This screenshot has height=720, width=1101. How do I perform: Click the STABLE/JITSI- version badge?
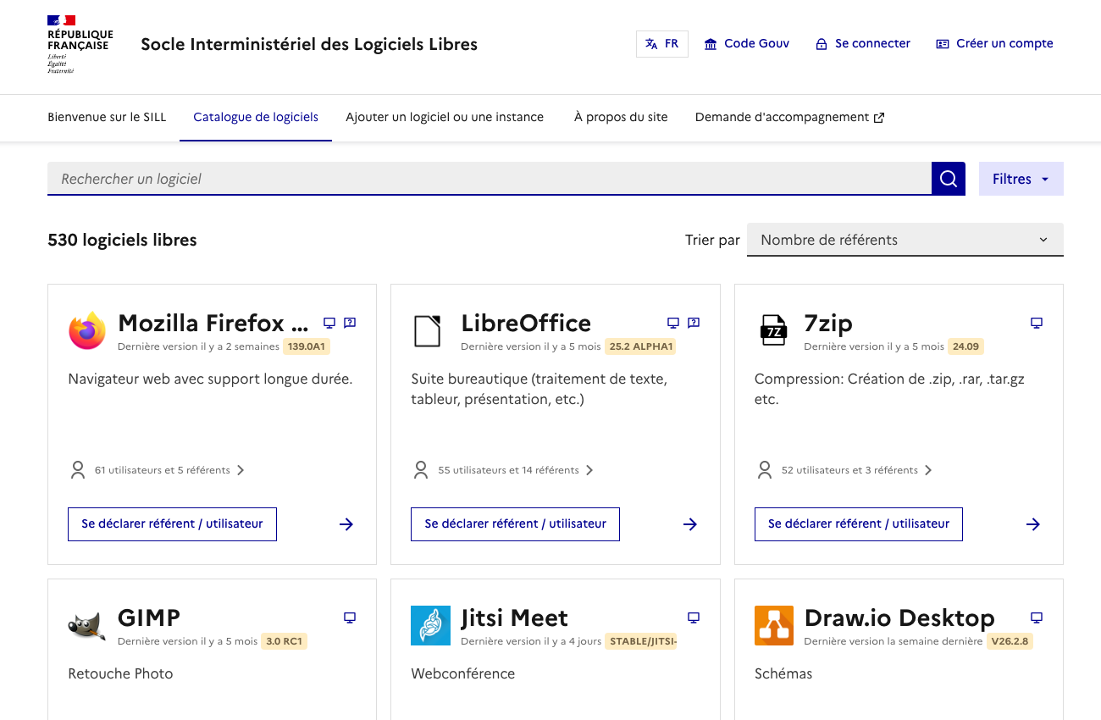641,641
